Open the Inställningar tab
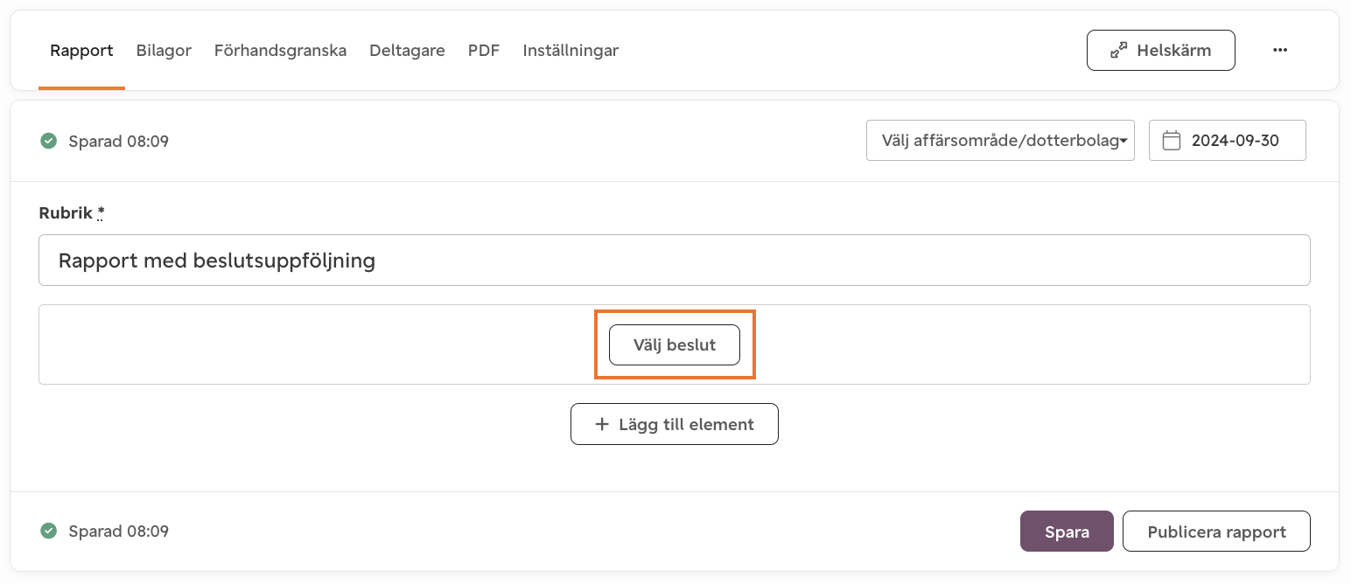The width and height of the screenshot is (1351, 584). click(570, 51)
